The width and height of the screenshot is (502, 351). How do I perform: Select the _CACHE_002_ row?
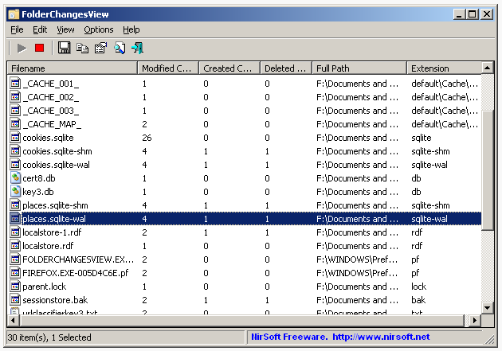pos(245,97)
